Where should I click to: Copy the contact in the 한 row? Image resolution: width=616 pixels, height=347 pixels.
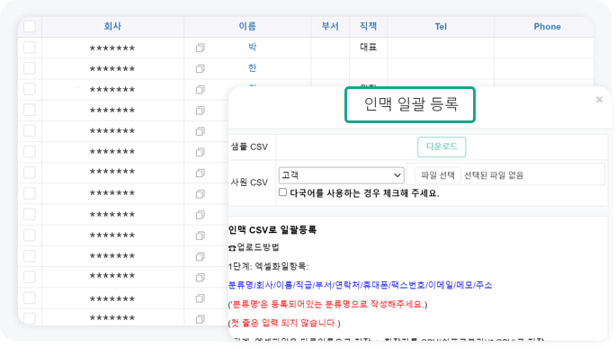(x=201, y=68)
